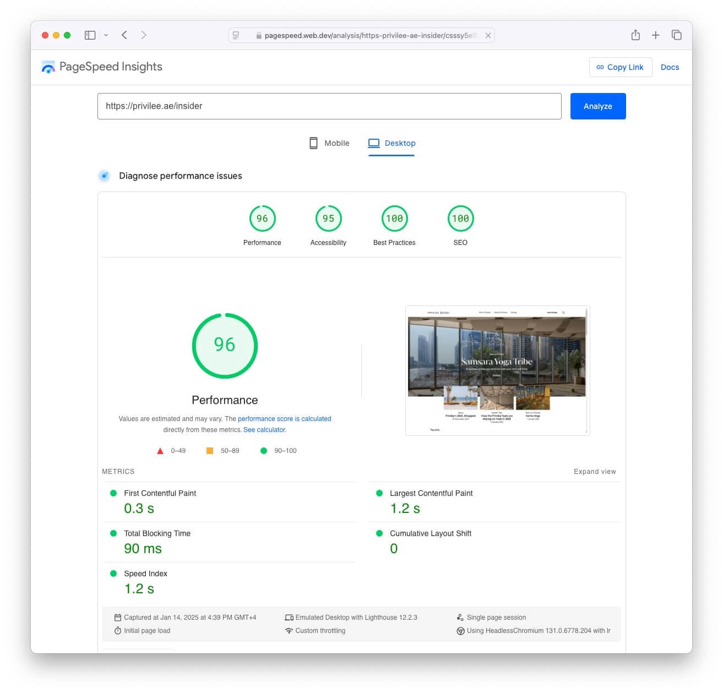Screen dimensions: 723x694
Task: Click the Cumulative Layout Shift metric label
Action: pos(431,533)
